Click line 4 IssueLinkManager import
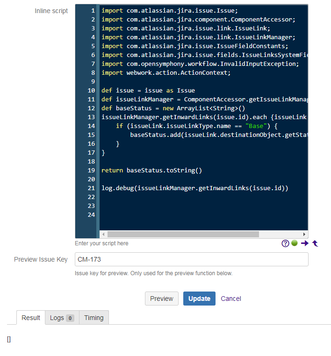 (198, 37)
